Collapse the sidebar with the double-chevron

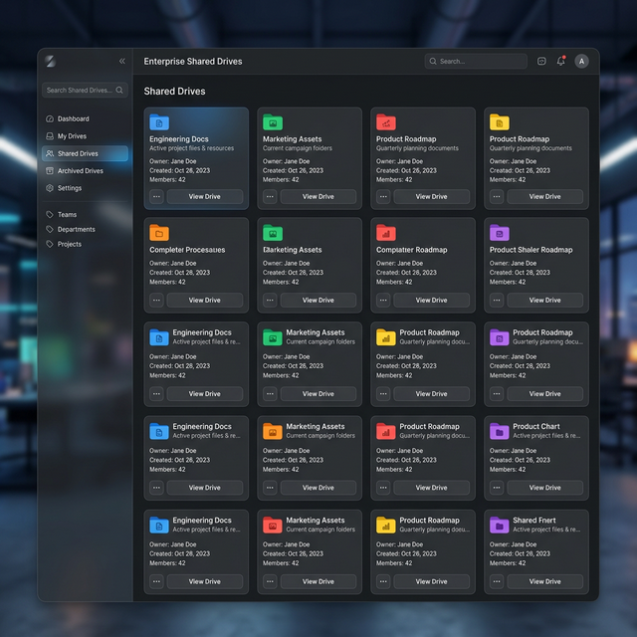click(x=121, y=62)
